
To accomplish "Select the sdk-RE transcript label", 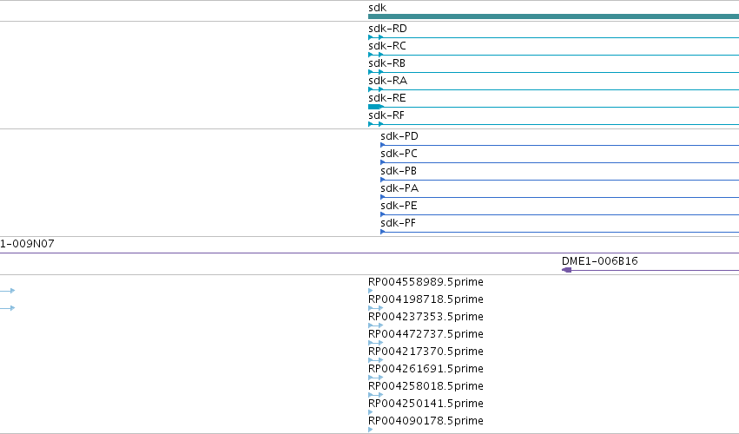I will click(387, 98).
